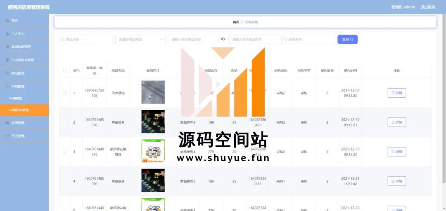
Task: Tick the checkbox for index 2 青瓷茶具
Action: click(65, 122)
